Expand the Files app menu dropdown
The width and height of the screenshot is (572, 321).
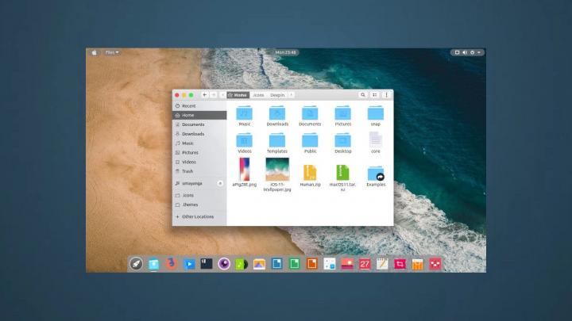point(112,52)
